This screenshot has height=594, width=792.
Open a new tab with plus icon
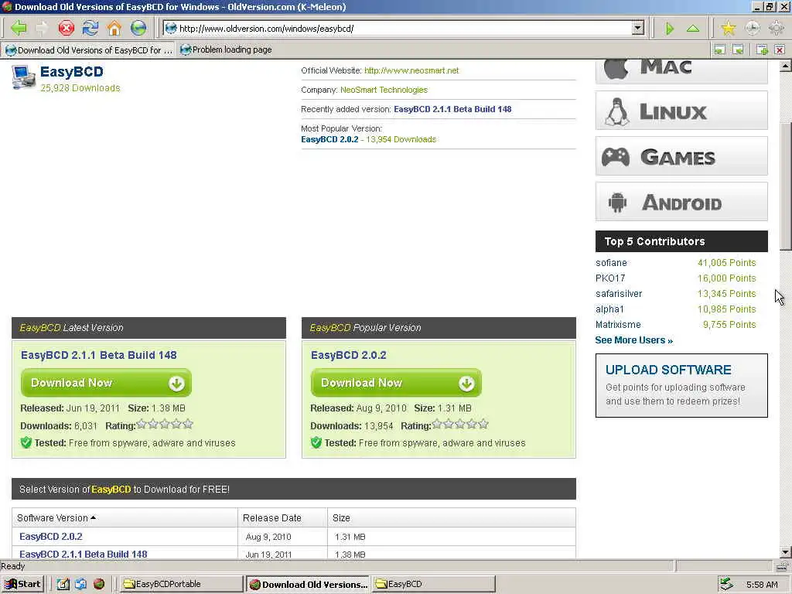pos(762,49)
